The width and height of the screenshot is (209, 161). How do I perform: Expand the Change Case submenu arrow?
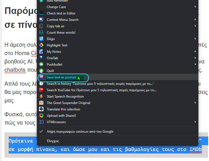click(x=195, y=7)
